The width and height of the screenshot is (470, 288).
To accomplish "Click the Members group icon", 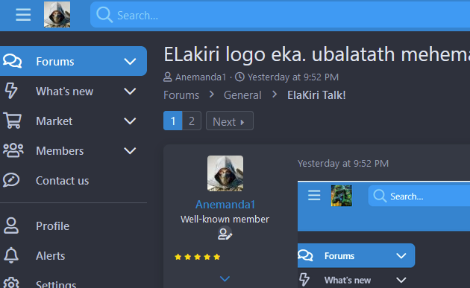I will tap(13, 150).
